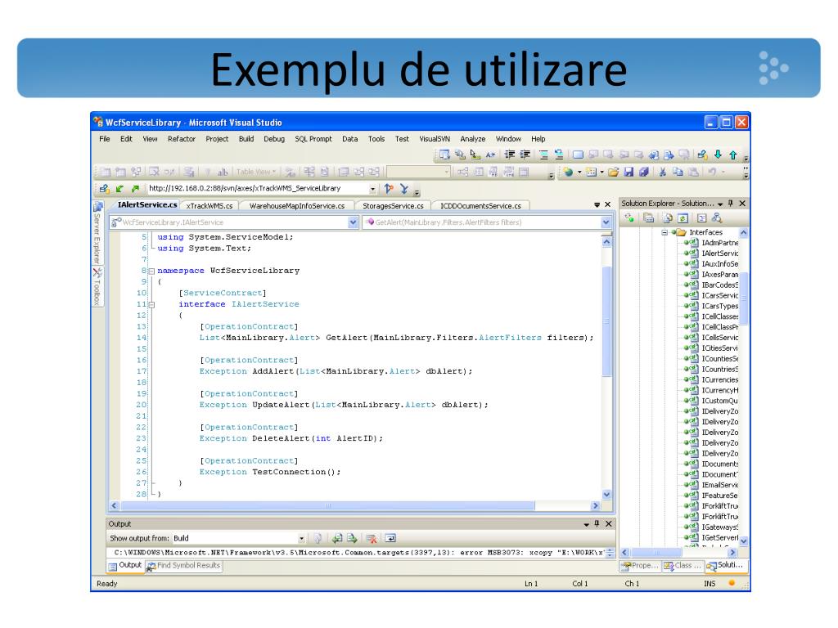Switch to the xTrackWMS.cs tab
Image resolution: width=838 pixels, height=628 pixels.
[209, 205]
